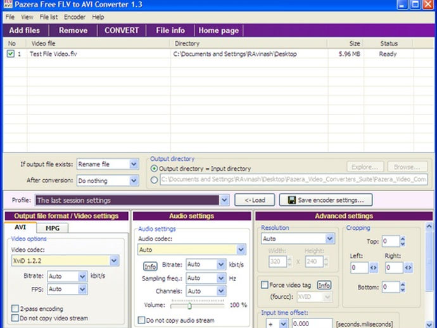Click the Remove toolbar button
The width and height of the screenshot is (437, 328).
coord(73,30)
